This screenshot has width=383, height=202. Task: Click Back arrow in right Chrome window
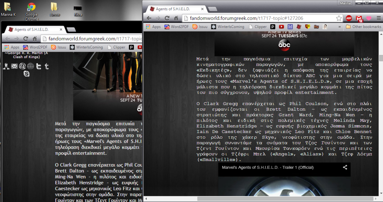pyautogui.click(x=149, y=18)
